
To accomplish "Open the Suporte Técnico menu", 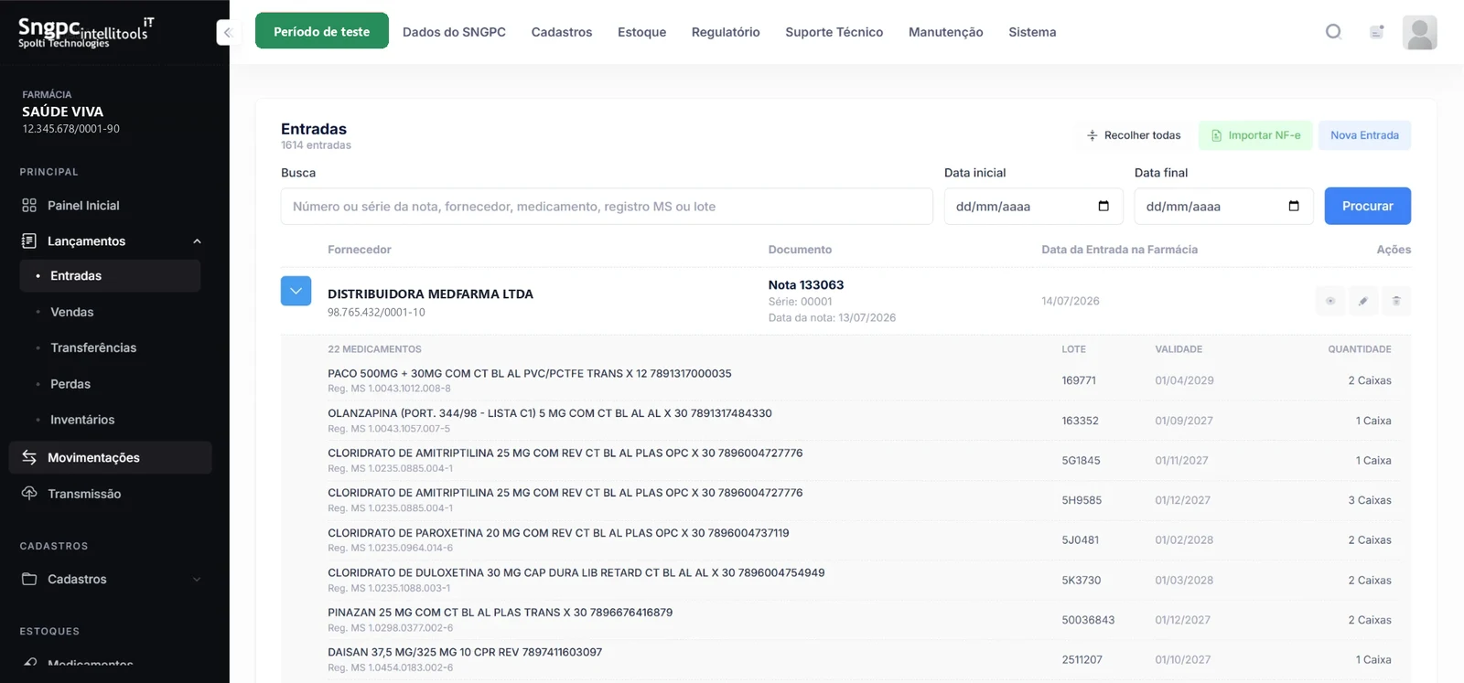I will [834, 32].
